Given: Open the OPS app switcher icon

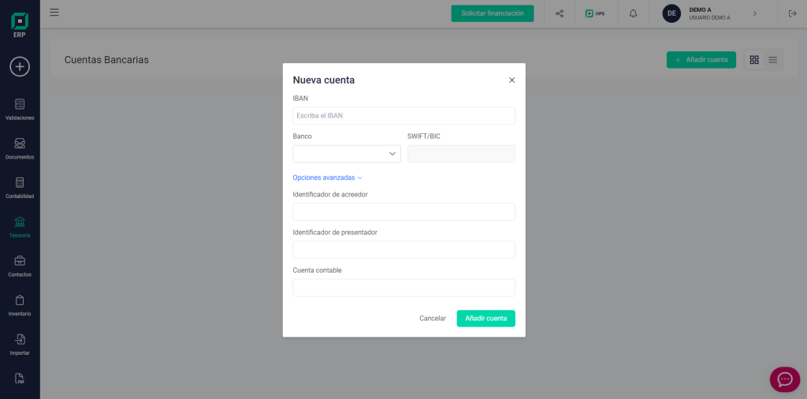Looking at the screenshot, I should [x=595, y=13].
